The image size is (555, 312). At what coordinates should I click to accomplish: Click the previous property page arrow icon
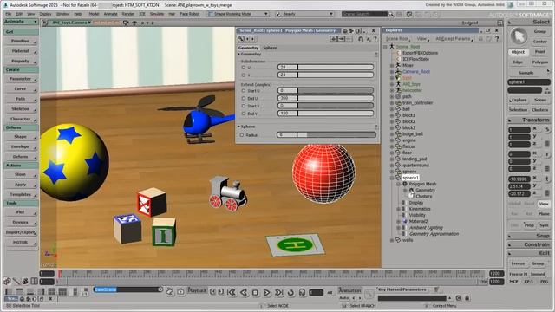(247, 39)
